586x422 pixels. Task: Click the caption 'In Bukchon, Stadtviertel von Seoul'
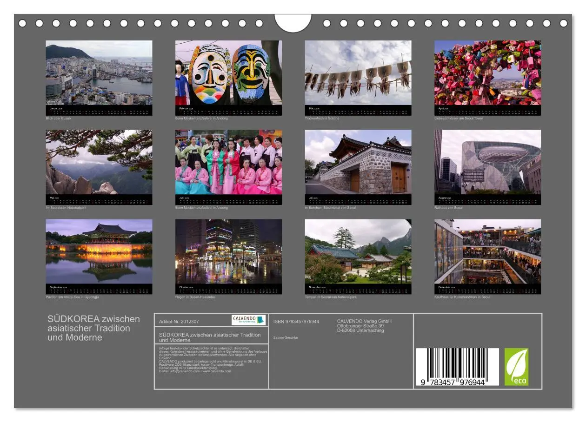(330, 208)
